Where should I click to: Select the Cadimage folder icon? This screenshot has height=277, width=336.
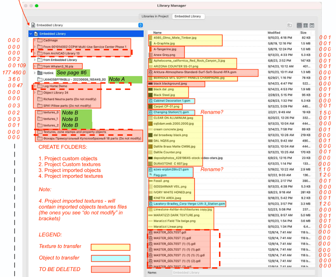pyautogui.click(x=40, y=40)
